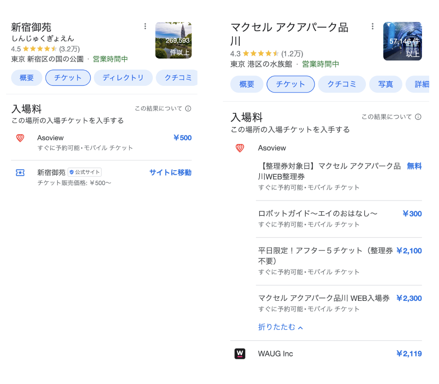Click the Asoview provider name in 新宿御苑 panel

50,138
